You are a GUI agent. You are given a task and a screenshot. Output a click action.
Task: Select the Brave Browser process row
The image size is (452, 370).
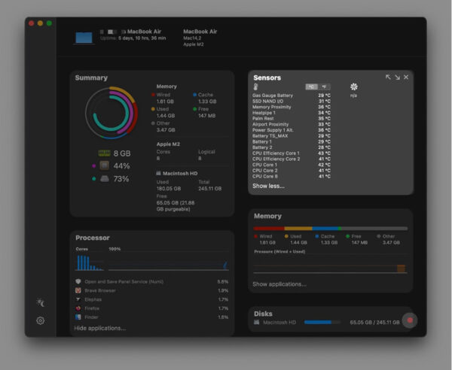[x=152, y=290]
